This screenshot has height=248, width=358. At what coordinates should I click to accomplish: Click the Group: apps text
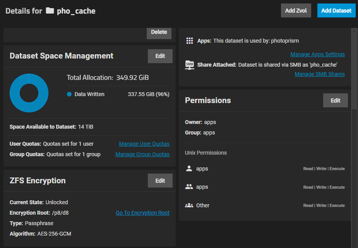click(x=200, y=133)
